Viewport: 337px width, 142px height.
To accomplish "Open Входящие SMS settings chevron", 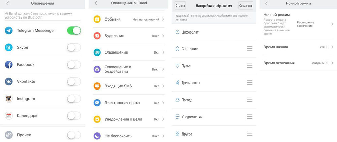I will point(163,86).
